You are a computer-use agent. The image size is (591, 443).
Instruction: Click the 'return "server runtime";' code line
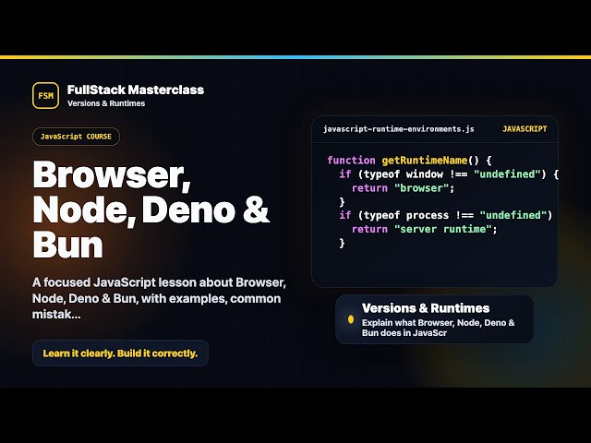(425, 229)
